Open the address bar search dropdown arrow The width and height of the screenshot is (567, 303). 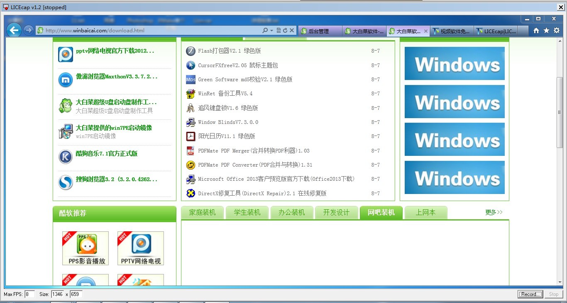(271, 31)
